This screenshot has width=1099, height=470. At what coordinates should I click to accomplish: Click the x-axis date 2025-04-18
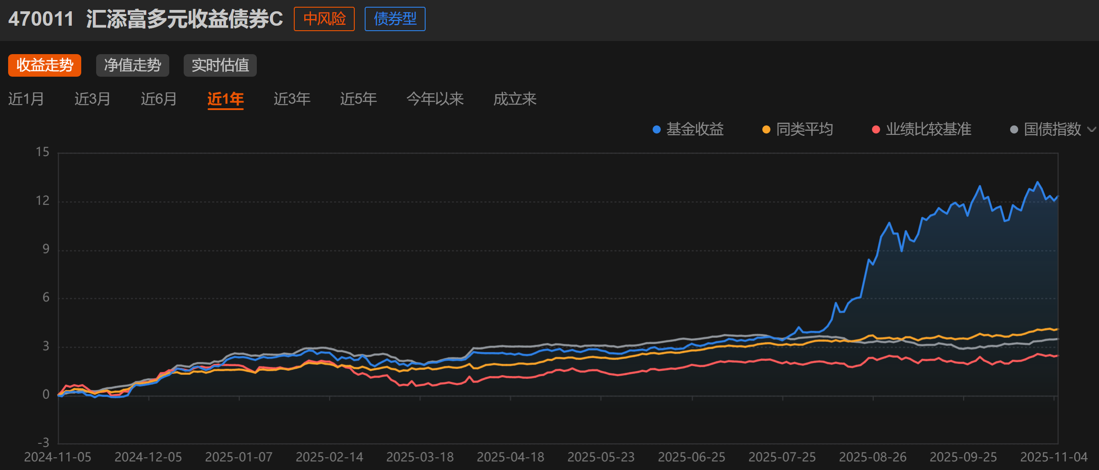point(510,457)
